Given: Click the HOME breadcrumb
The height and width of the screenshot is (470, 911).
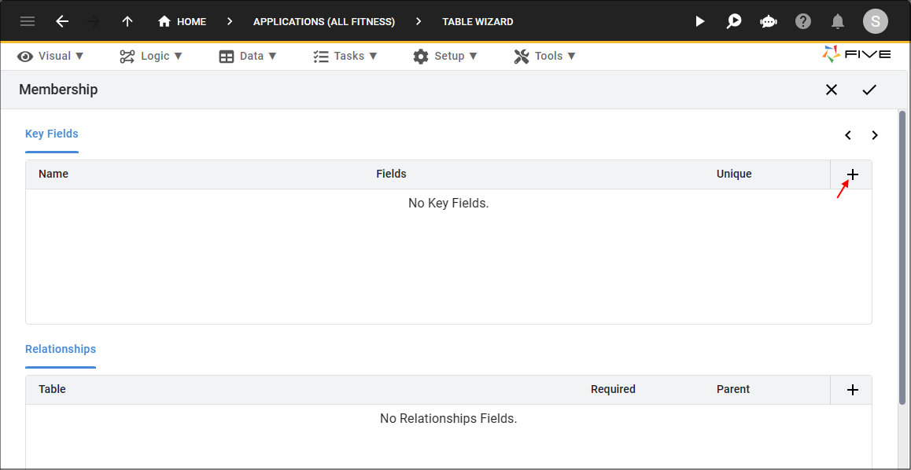Looking at the screenshot, I should click(183, 21).
